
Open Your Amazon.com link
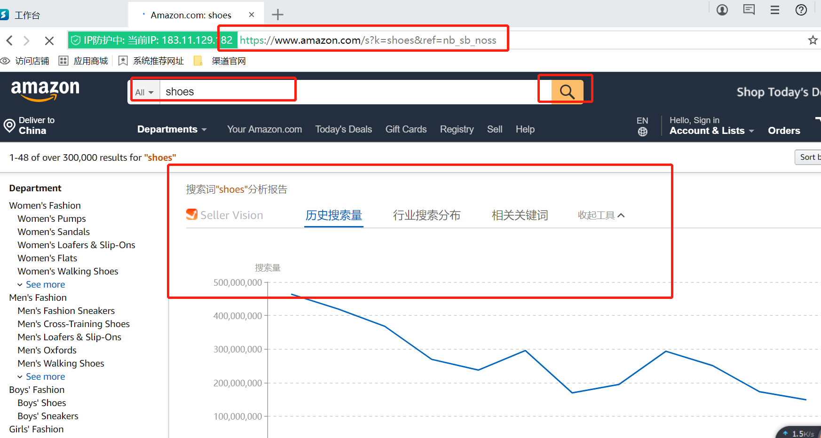pyautogui.click(x=265, y=129)
